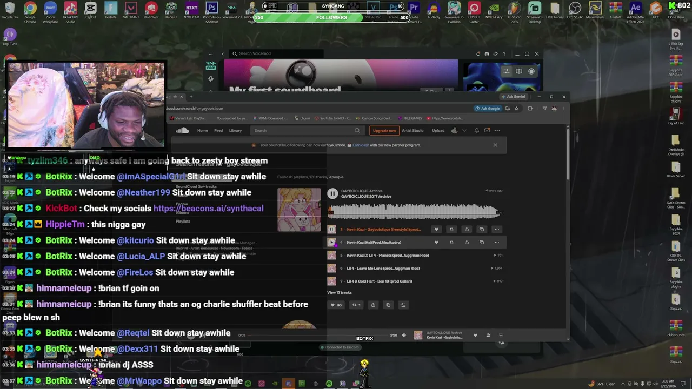Viewport: 692px width, 389px height.
Task: Open the Chrome three-dot menu
Action: 564,108
